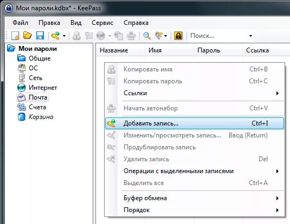The height and width of the screenshot is (224, 290).
Task: Click the Find magnifier toolbar icon
Action: [147, 36]
